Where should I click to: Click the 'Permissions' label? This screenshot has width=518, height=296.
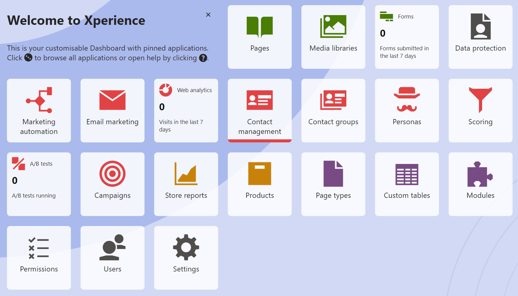39,269
